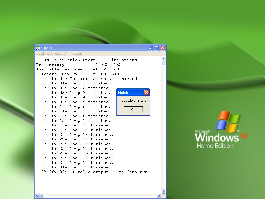Image resolution: width=265 pixels, height=199 pixels.
Task: Click the "Loop 14 finished." line
Action: point(77,144)
